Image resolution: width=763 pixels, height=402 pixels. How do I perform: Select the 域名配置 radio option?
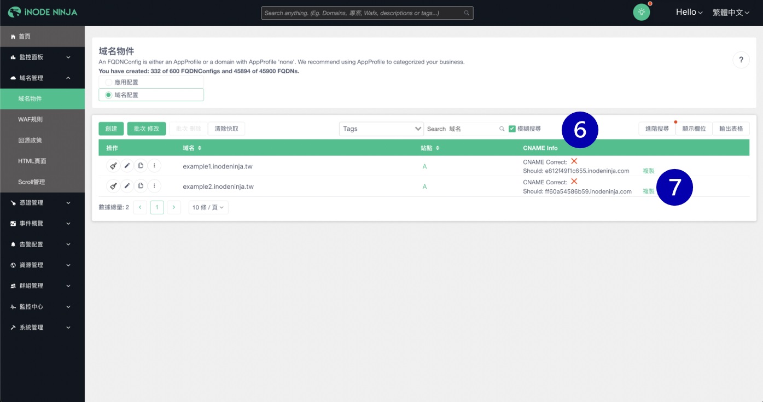pos(108,95)
